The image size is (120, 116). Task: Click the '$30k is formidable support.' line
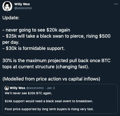pos(34,48)
